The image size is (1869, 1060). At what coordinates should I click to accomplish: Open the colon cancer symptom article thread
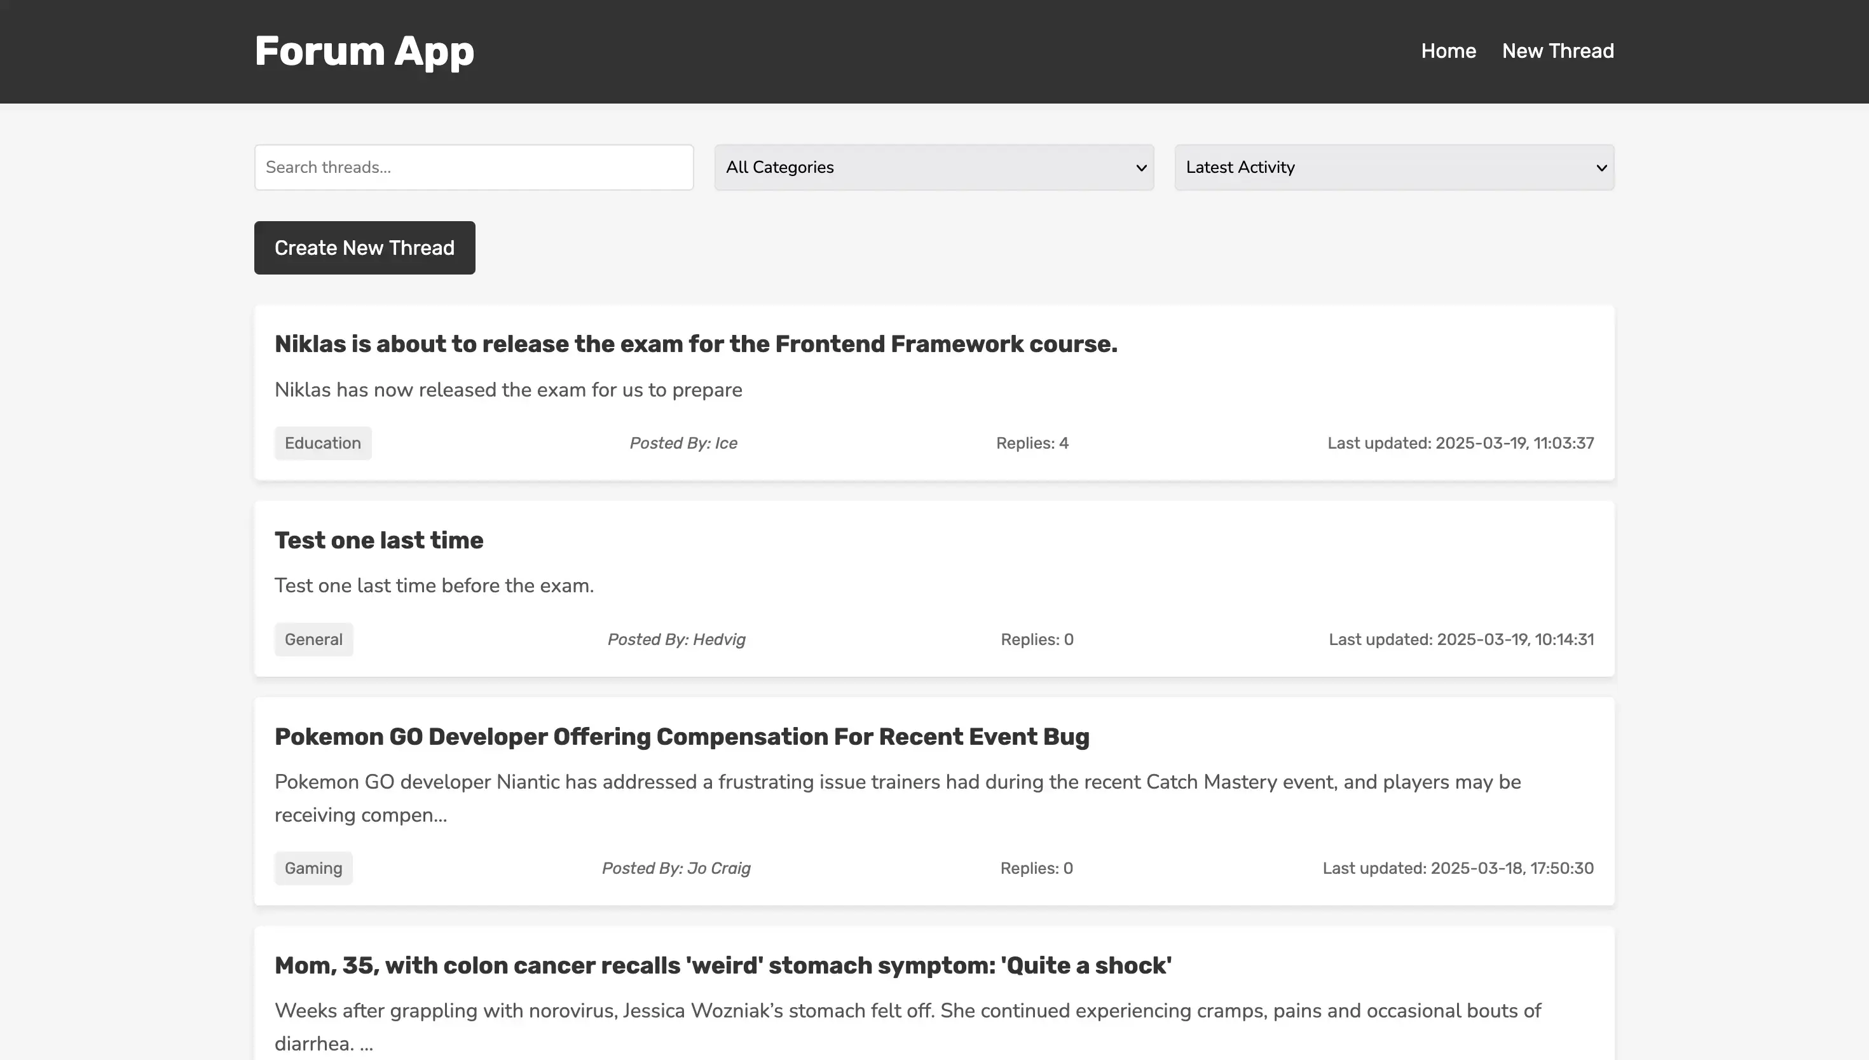tap(722, 965)
